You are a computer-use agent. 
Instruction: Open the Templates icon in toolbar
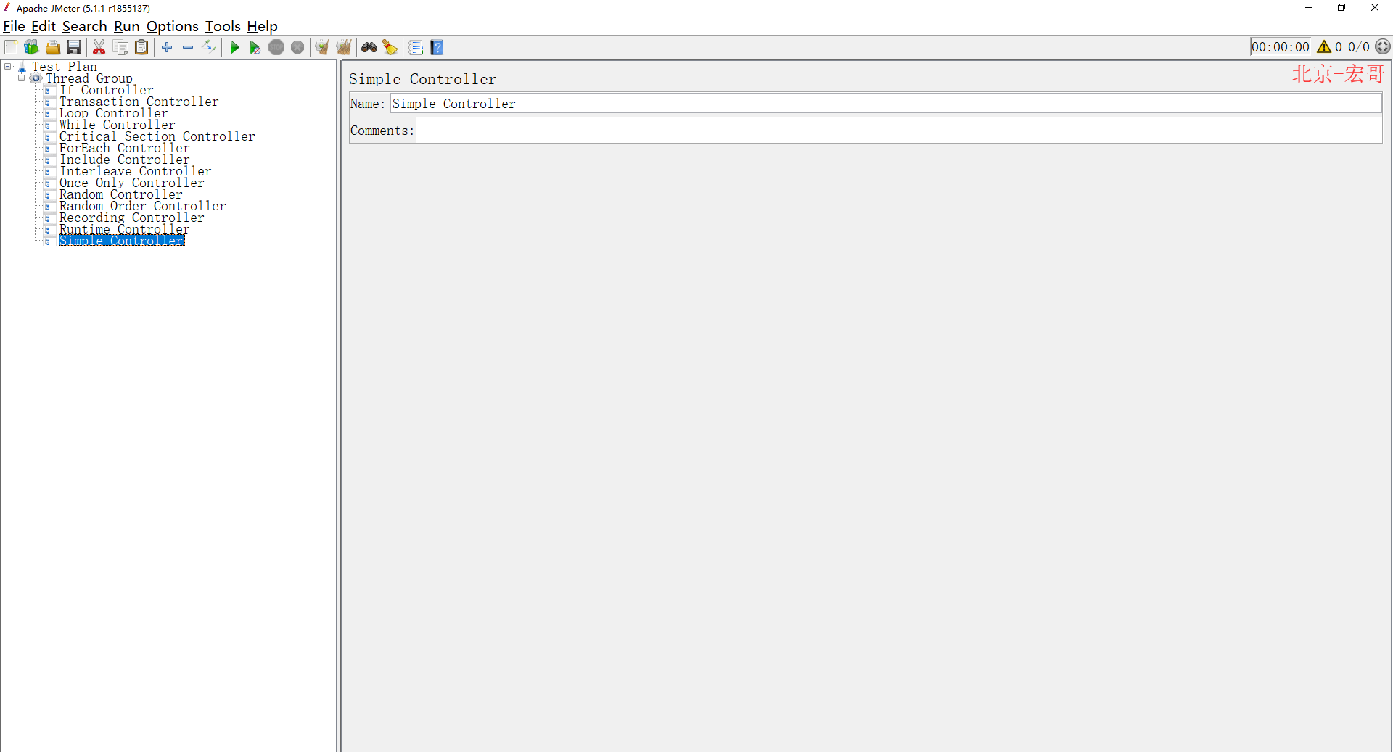coord(31,47)
